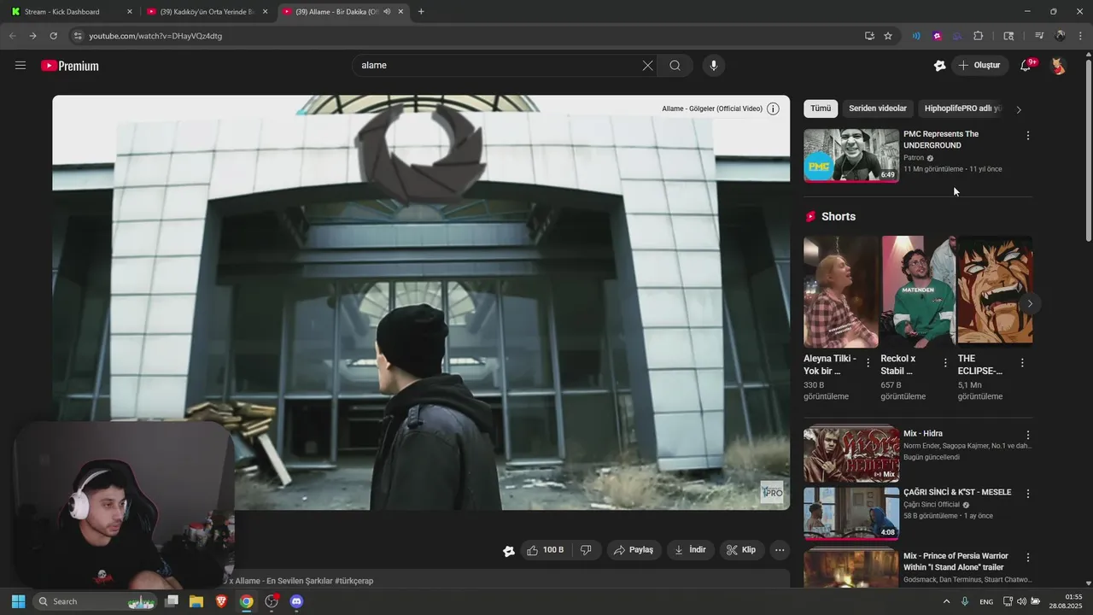This screenshot has height=615, width=1093.
Task: Download video with İndir button
Action: coord(690,550)
